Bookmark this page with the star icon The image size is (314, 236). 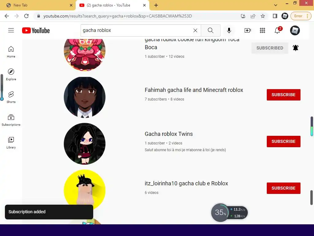[x=263, y=16]
